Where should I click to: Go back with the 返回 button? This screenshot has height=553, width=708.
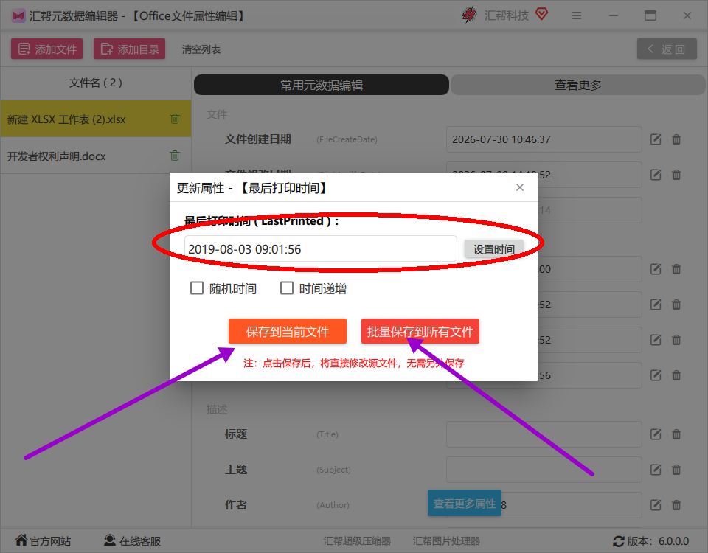(667, 49)
